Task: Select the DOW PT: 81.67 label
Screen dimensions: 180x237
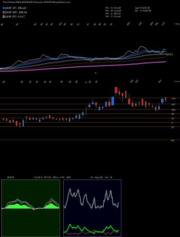Action: coord(15,17)
